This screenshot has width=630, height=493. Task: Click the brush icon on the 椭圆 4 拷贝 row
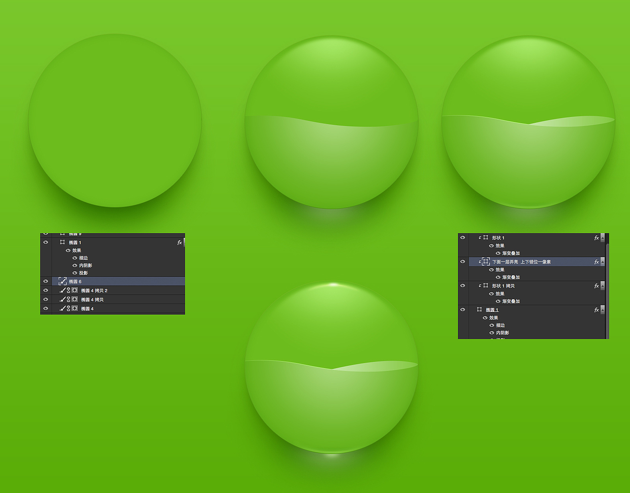tap(63, 299)
